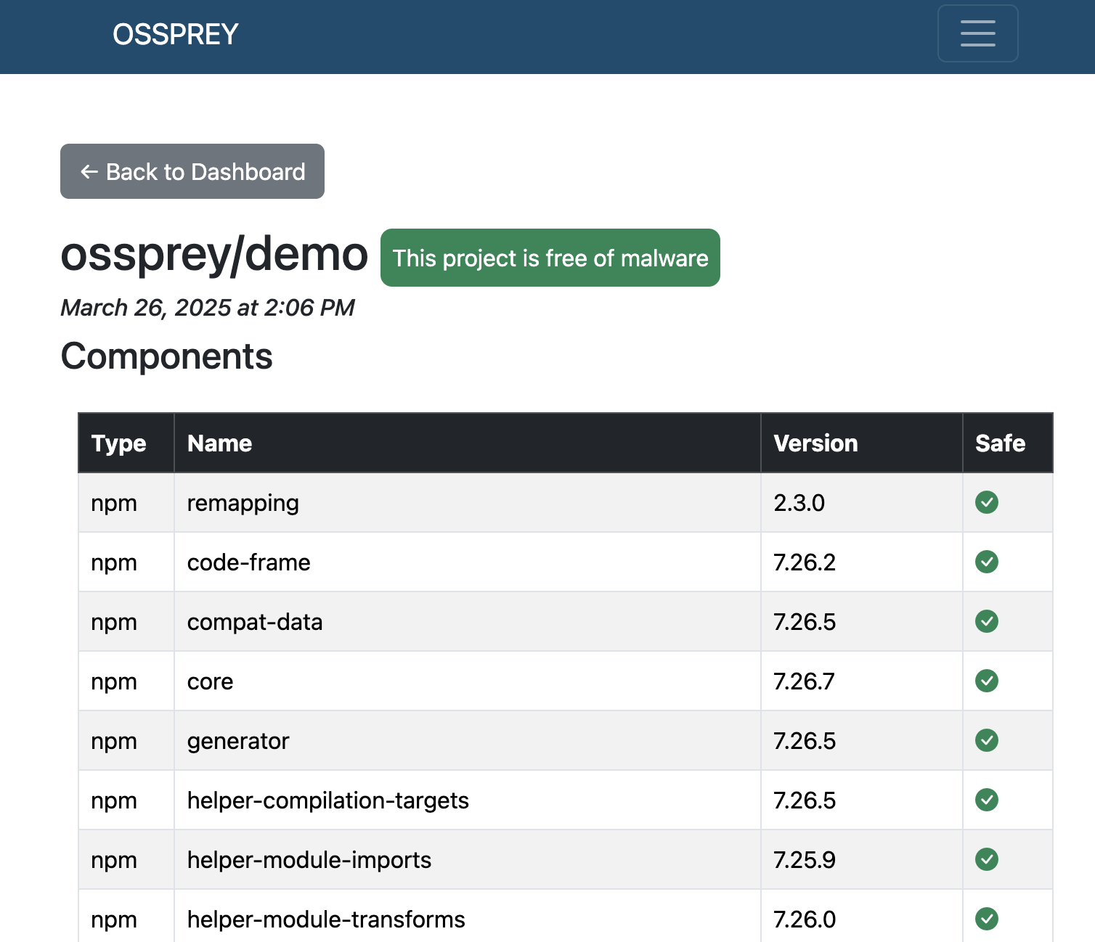Click the Components section heading
The height and width of the screenshot is (942, 1095).
tap(166, 356)
